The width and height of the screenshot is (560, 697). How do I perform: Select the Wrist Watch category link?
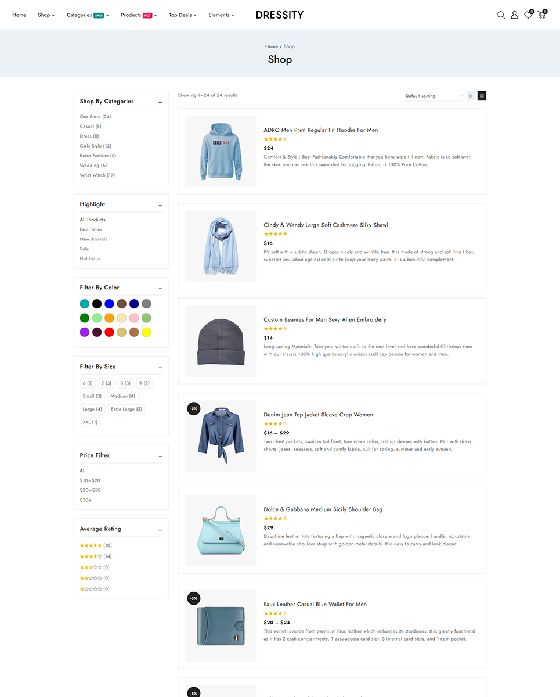click(x=97, y=175)
